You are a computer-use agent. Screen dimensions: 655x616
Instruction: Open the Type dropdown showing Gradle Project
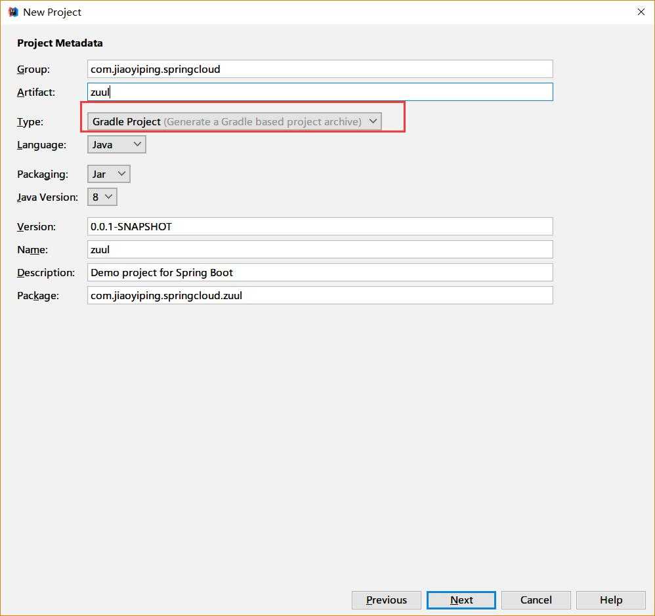point(234,121)
